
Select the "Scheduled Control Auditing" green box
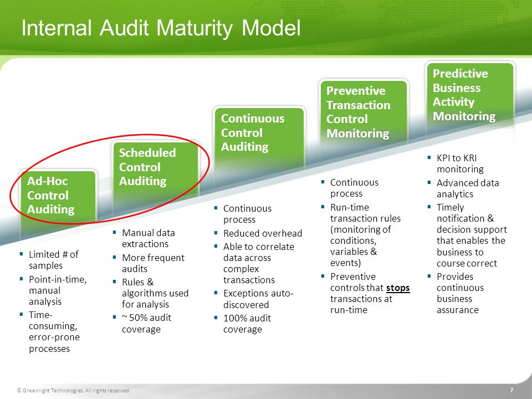click(x=155, y=178)
